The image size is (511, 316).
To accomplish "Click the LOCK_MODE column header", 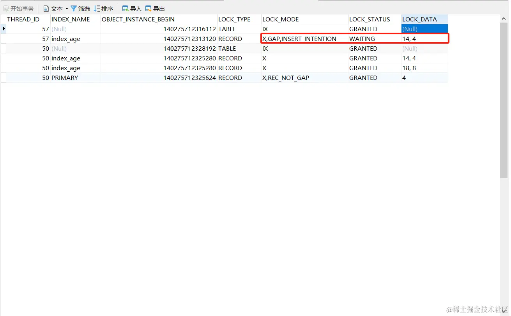I will 305,19.
